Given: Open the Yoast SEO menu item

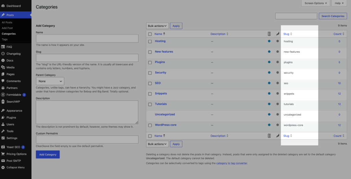Looking at the screenshot, I should (16, 147).
